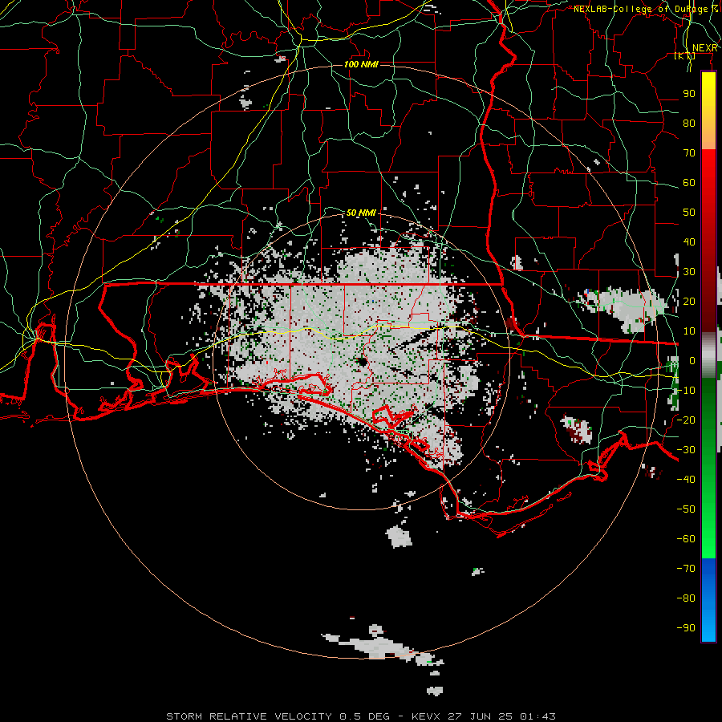This screenshot has height=722, width=722.
Task: Click the [KT] units label above color scale
Action: (x=685, y=55)
